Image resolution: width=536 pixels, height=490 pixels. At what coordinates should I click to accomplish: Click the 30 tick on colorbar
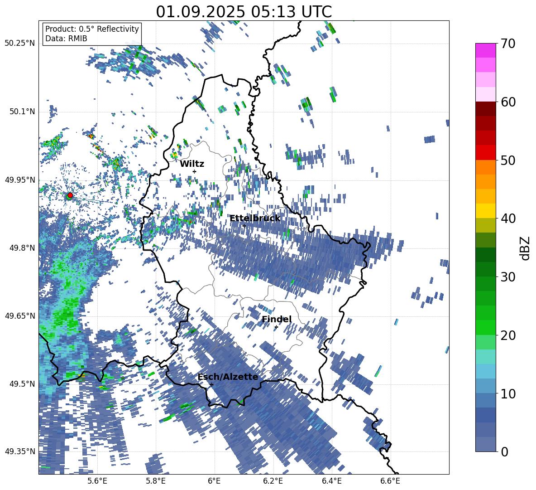tap(507, 277)
